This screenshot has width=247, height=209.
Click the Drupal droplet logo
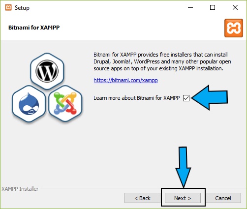click(29, 103)
